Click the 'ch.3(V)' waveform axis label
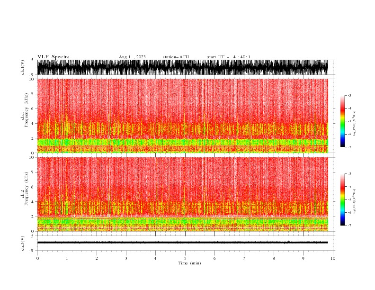 point(23,243)
